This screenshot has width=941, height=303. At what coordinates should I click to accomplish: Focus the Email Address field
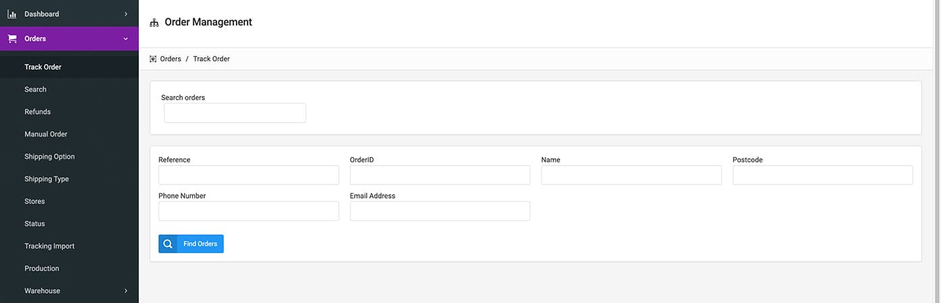point(439,211)
